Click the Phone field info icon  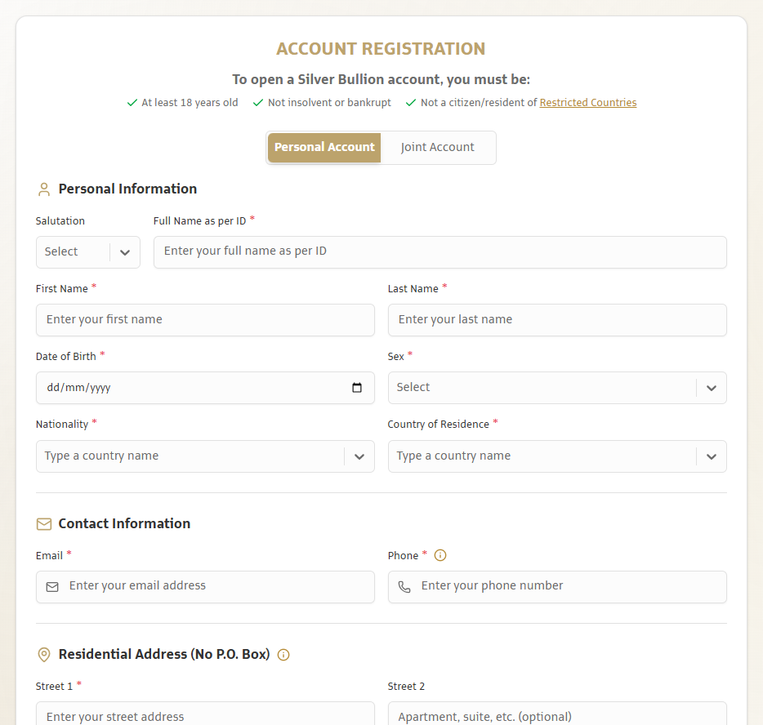[x=440, y=555]
